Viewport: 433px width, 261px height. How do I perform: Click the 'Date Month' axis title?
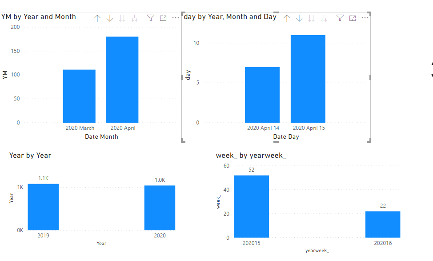pyautogui.click(x=101, y=137)
